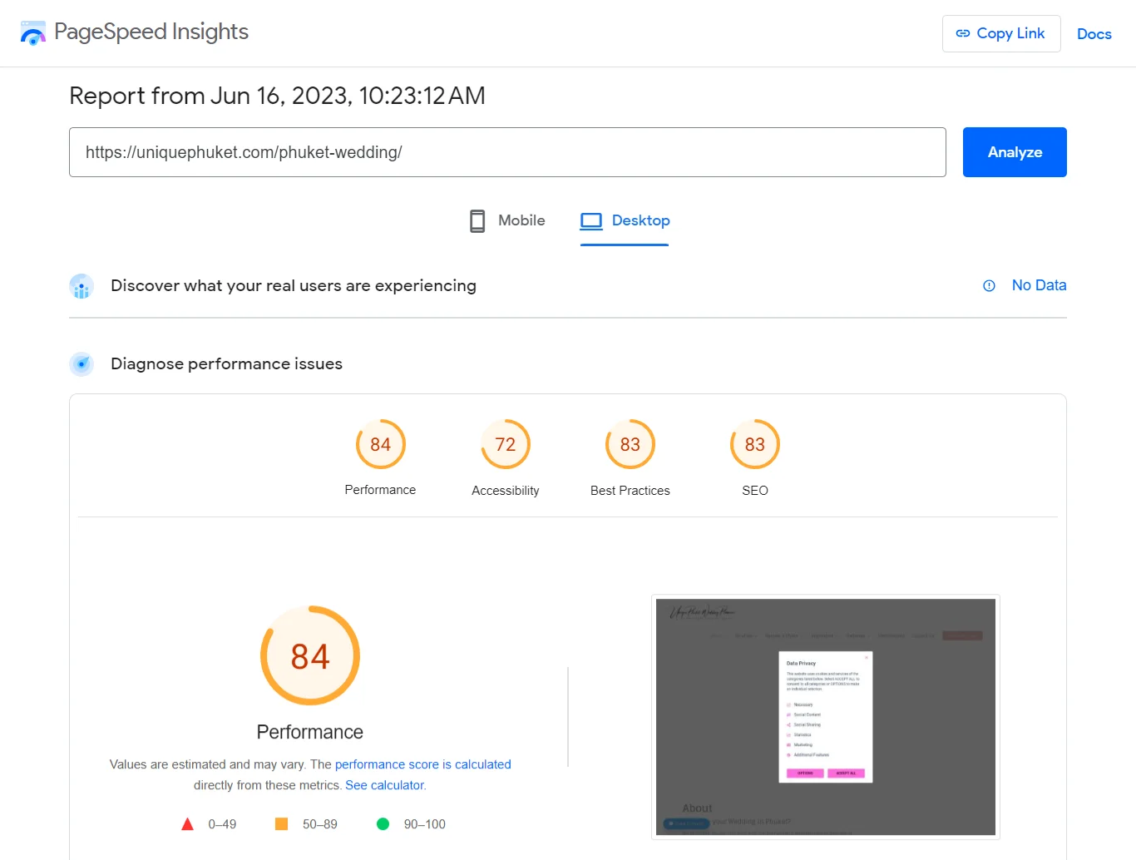The width and height of the screenshot is (1136, 860).
Task: Click the large Performance 84 gauge
Action: pyautogui.click(x=310, y=655)
